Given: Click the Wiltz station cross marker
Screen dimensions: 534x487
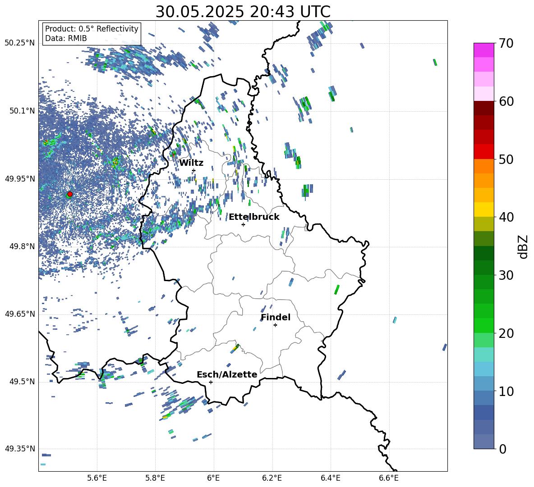Looking at the screenshot, I should coord(194,170).
